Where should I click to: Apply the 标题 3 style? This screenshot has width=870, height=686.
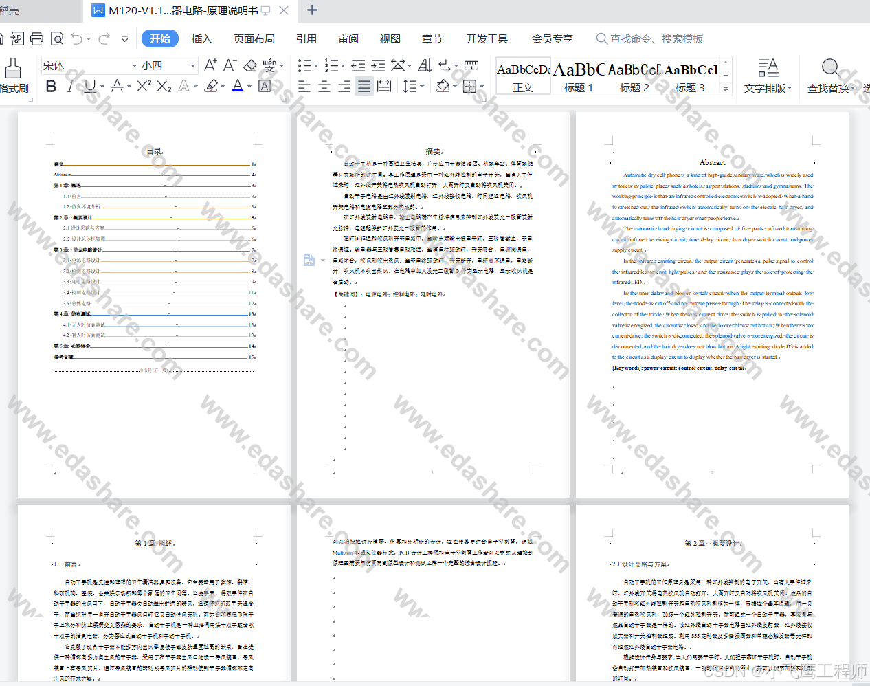pos(690,76)
